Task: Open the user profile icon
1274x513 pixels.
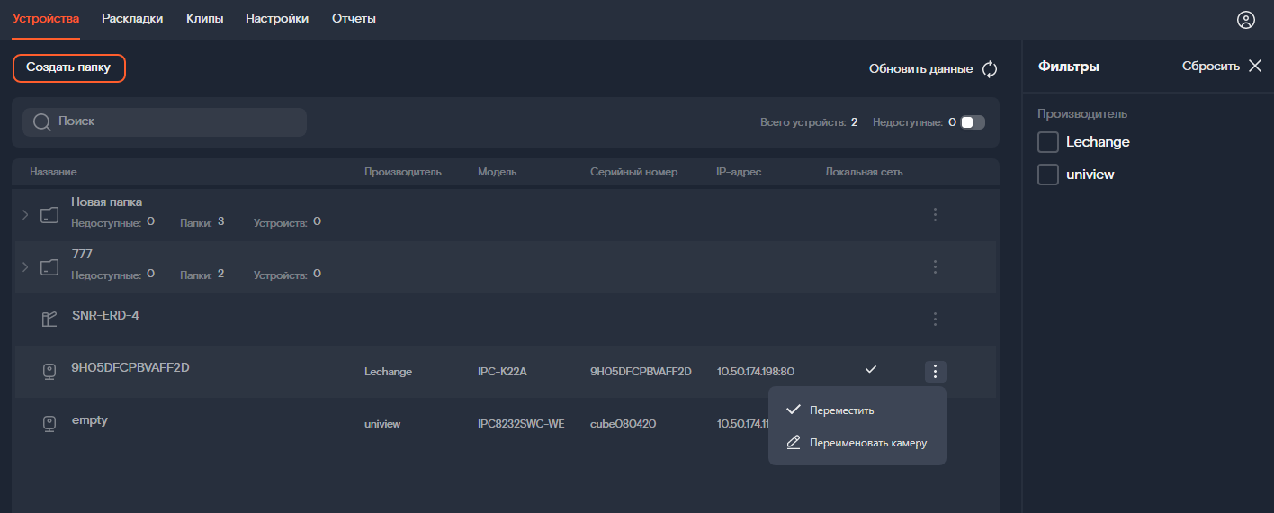Action: pos(1245,20)
